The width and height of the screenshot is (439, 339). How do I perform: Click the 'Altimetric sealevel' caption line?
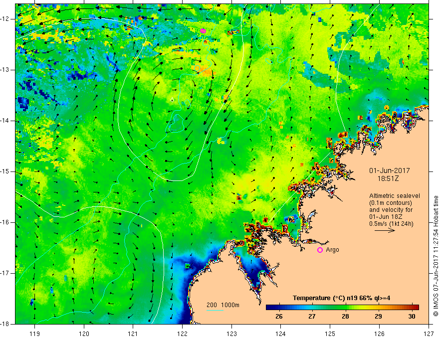coord(395,196)
